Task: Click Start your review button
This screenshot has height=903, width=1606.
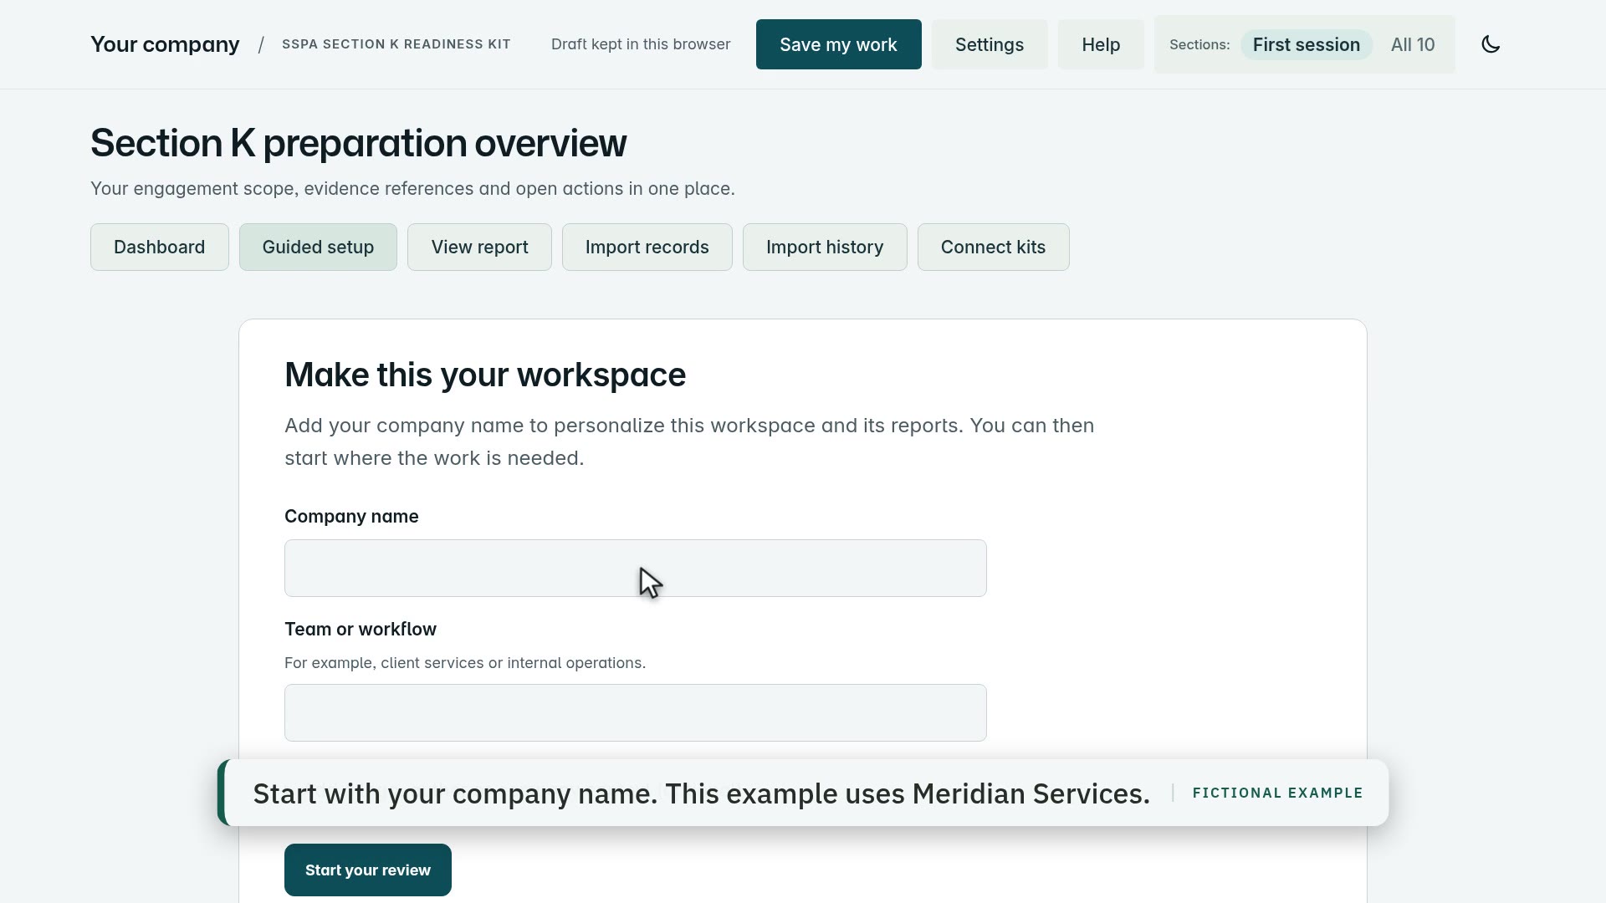Action: pyautogui.click(x=367, y=870)
